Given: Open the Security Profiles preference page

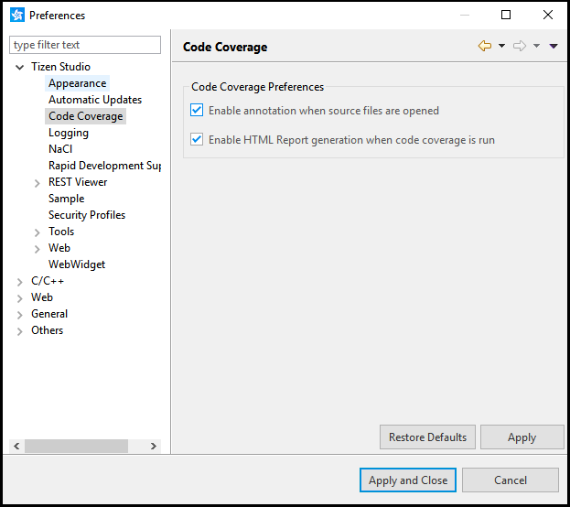Looking at the screenshot, I should 87,215.
